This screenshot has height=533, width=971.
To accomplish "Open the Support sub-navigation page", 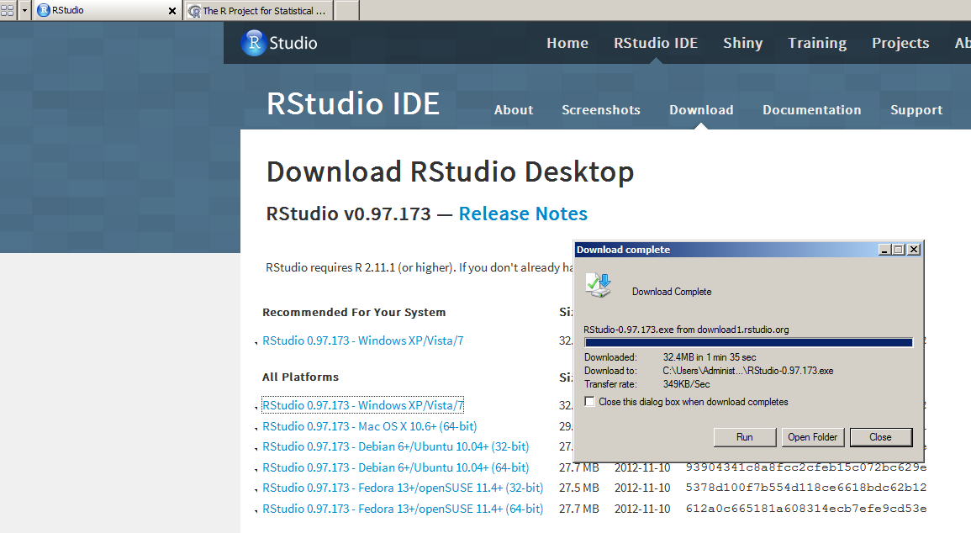I will pyautogui.click(x=916, y=109).
